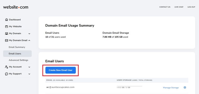The width and height of the screenshot is (199, 94).
Task: Select Email Summary submenu item
Action: click(17, 47)
